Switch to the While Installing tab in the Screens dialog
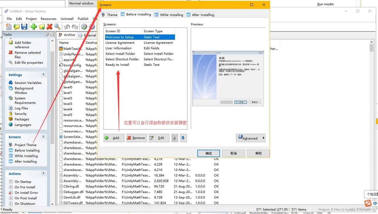Screen dimensions: 378x214 [x=169, y=15]
